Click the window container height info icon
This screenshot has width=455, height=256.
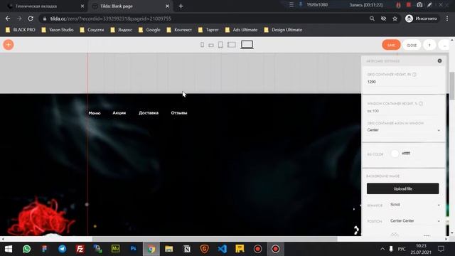(x=420, y=104)
